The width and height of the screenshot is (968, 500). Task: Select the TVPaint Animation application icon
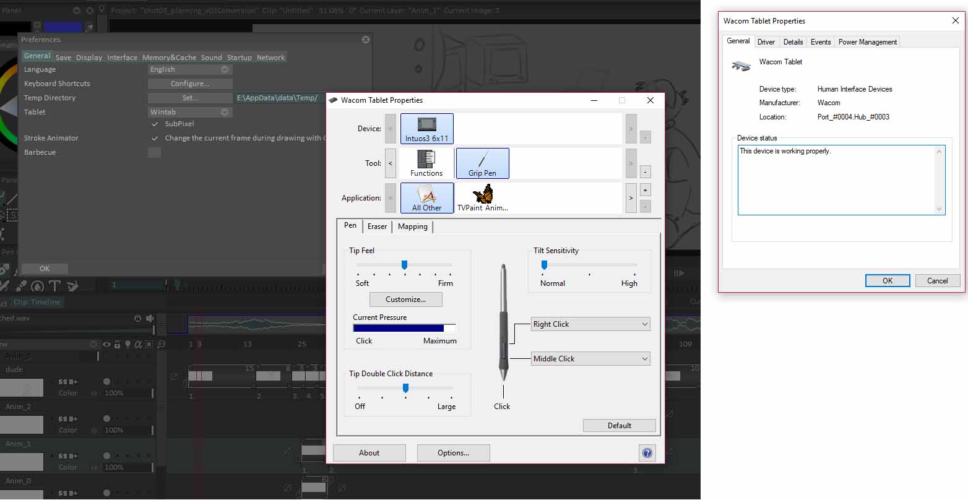point(482,198)
